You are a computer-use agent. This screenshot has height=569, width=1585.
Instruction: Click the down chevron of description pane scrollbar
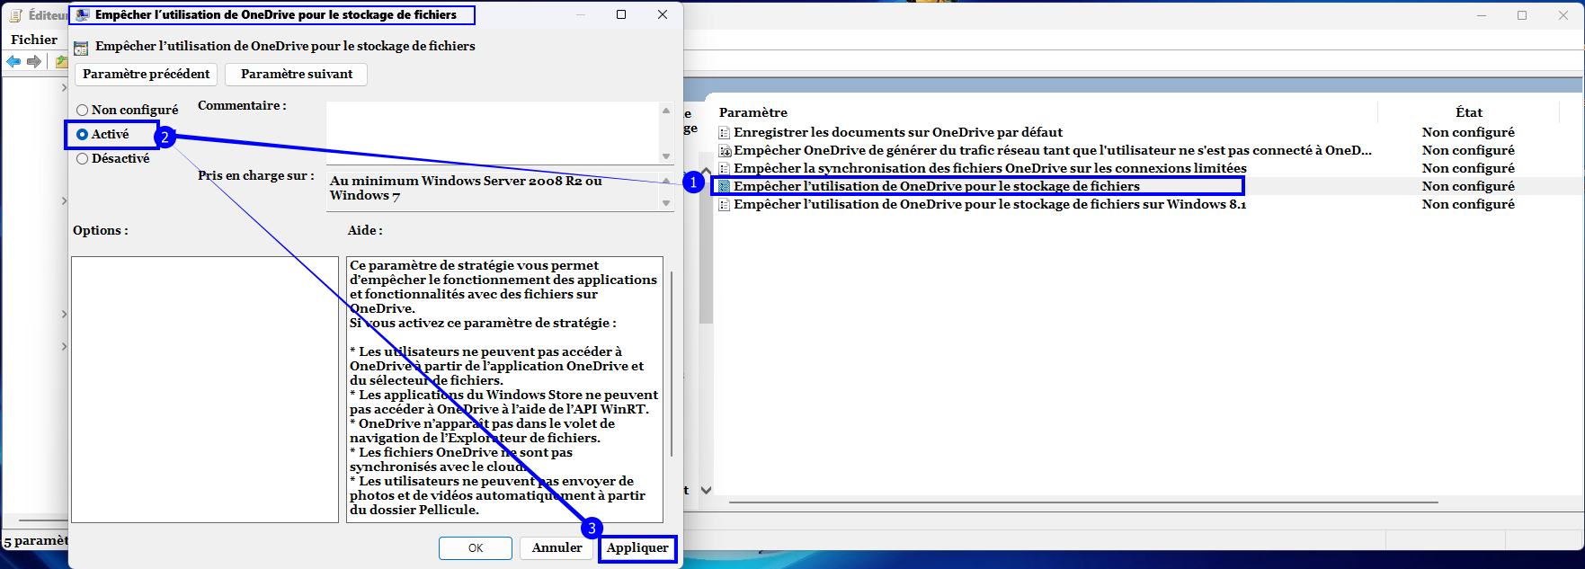click(x=707, y=490)
